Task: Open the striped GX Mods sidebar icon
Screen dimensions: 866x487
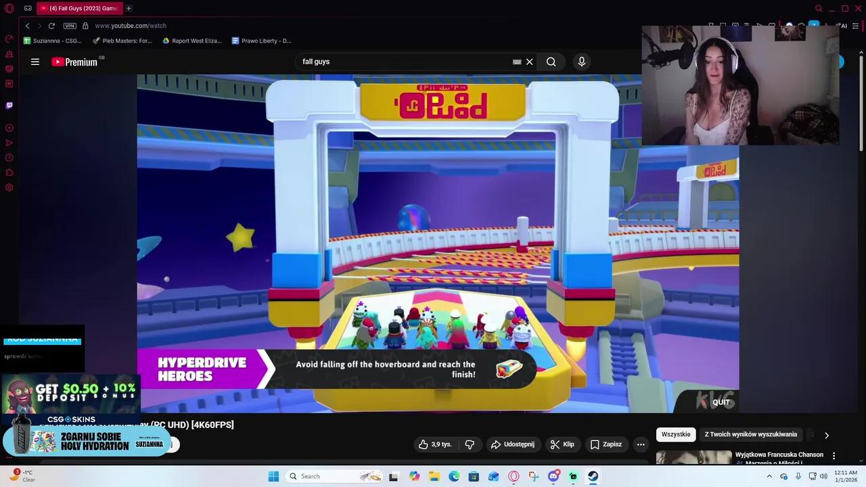Action: [x=9, y=69]
